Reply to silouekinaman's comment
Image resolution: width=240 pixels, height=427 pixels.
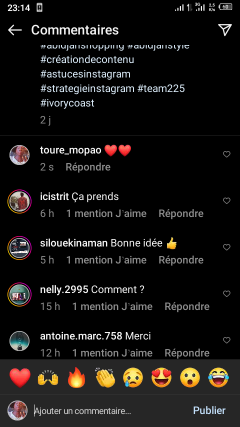click(181, 260)
